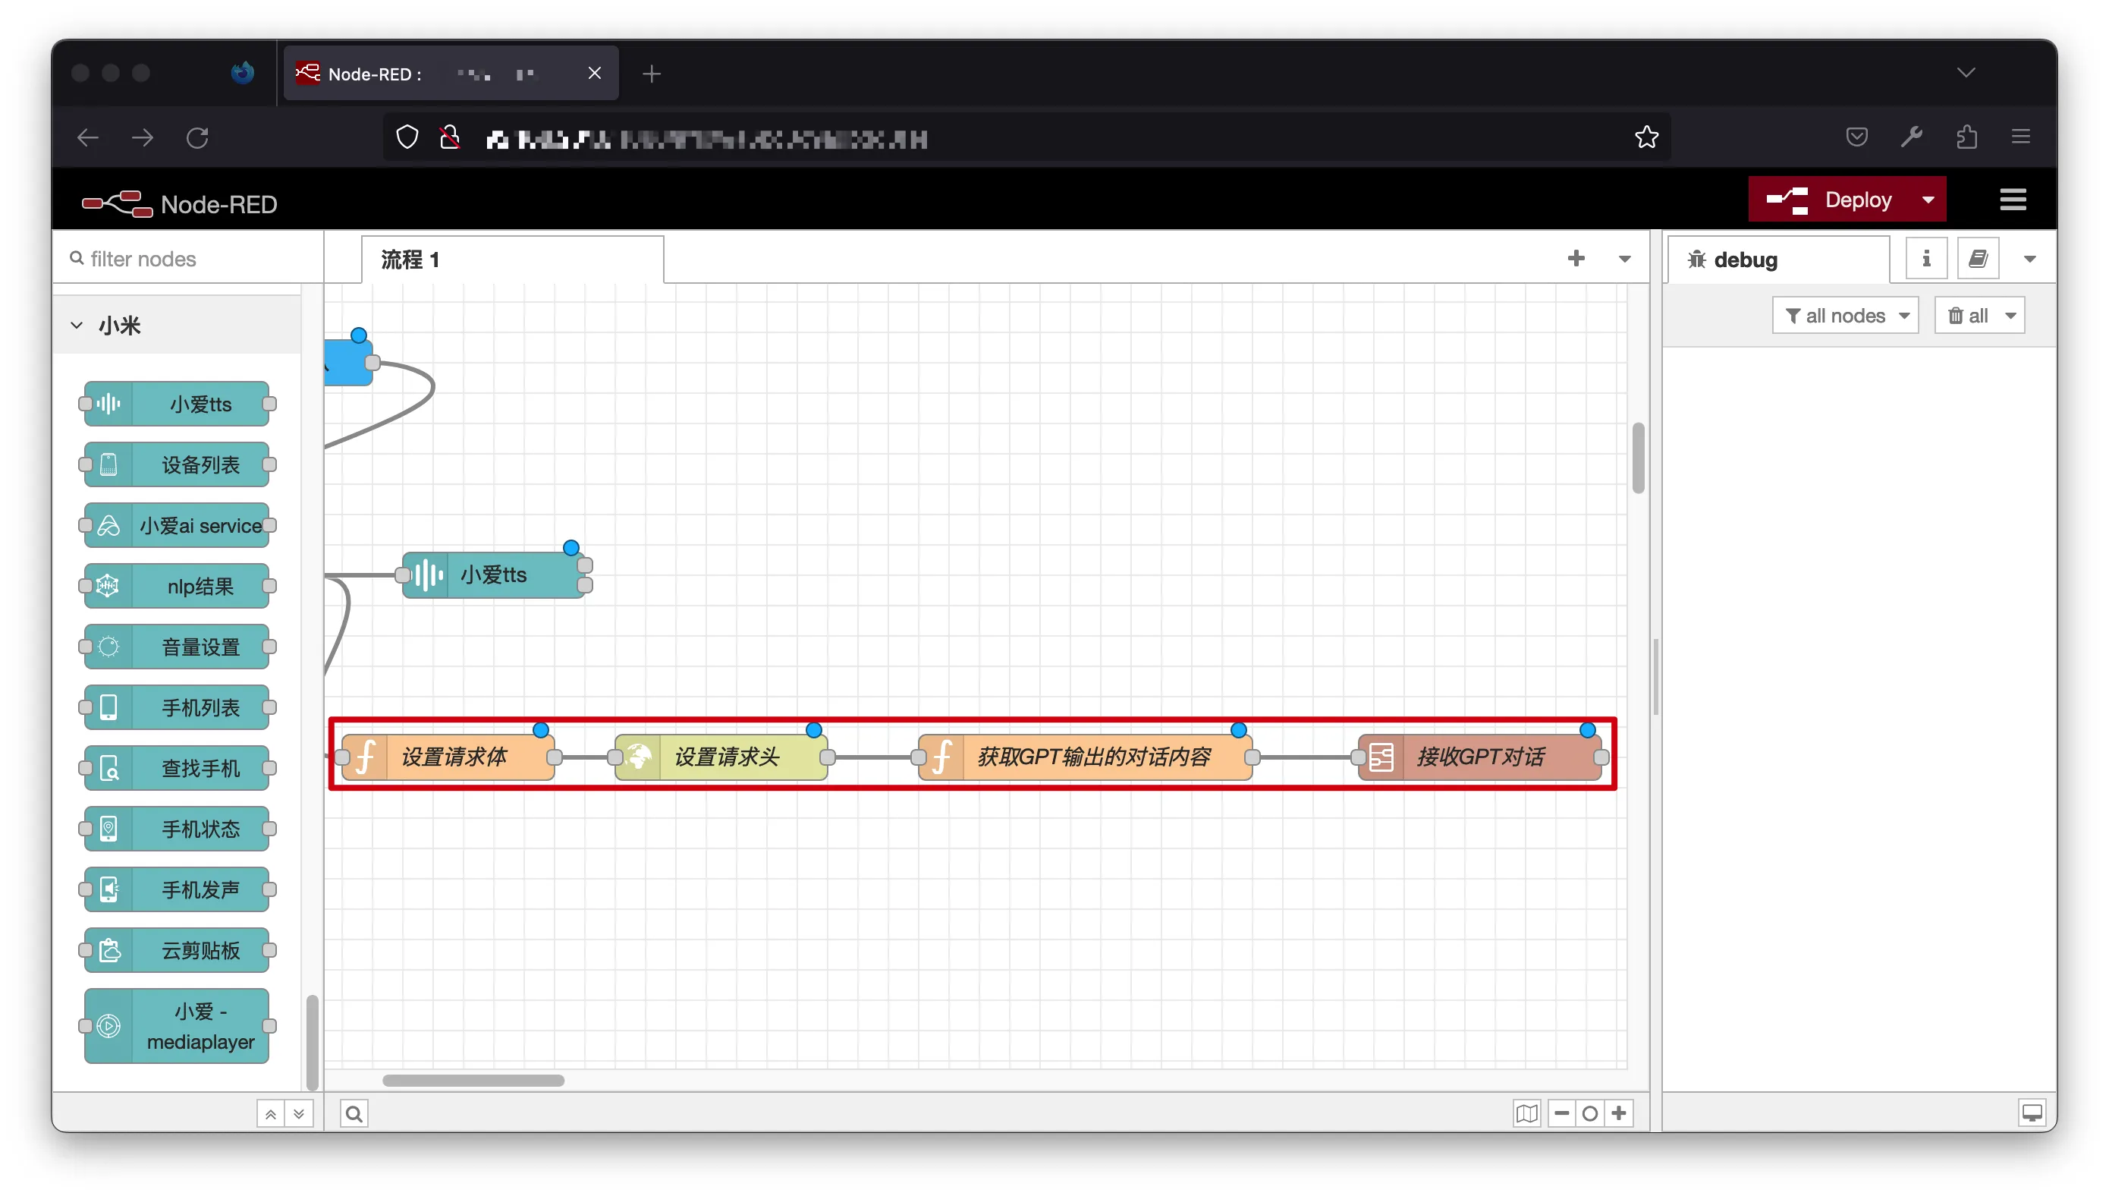Select the 手机发声 palette node
The image size is (2109, 1196).
[x=177, y=889]
